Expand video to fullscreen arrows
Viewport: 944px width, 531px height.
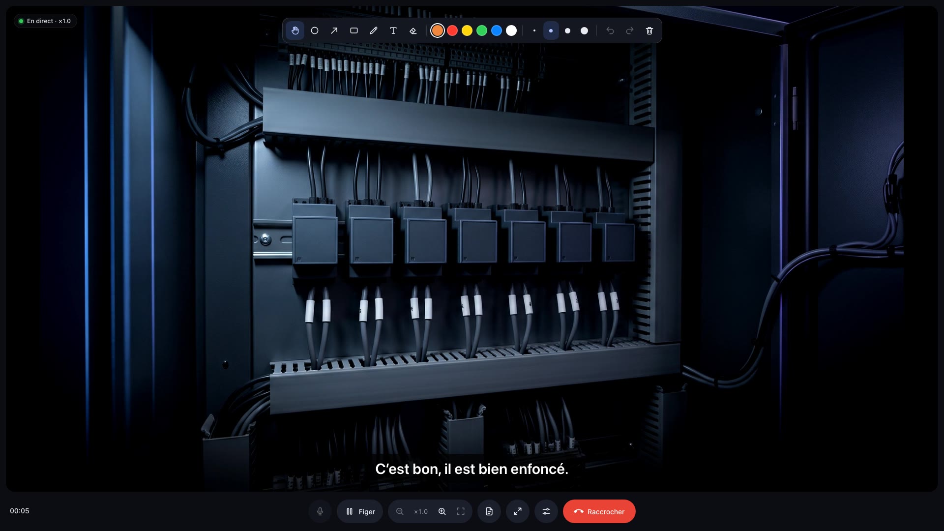coord(518,511)
